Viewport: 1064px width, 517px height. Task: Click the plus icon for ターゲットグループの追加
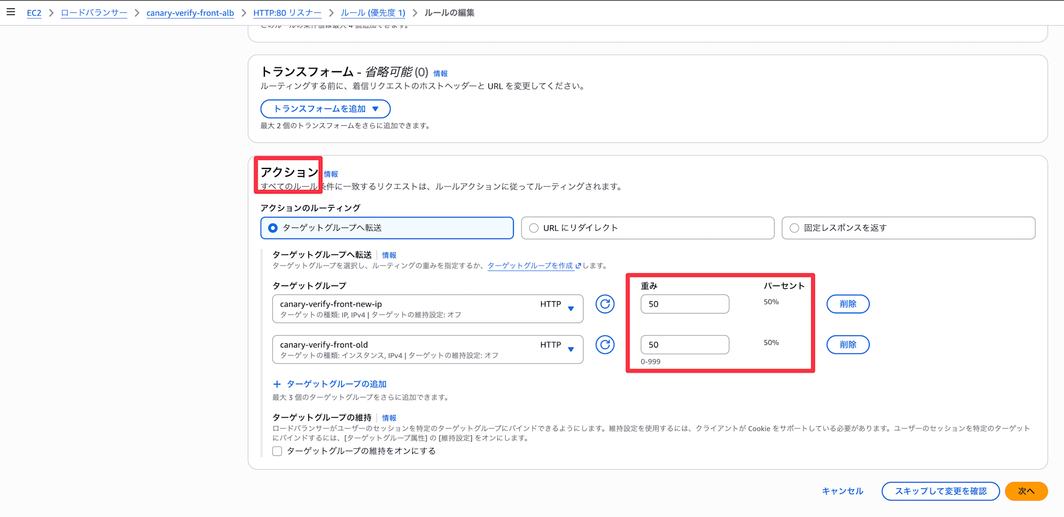click(277, 384)
